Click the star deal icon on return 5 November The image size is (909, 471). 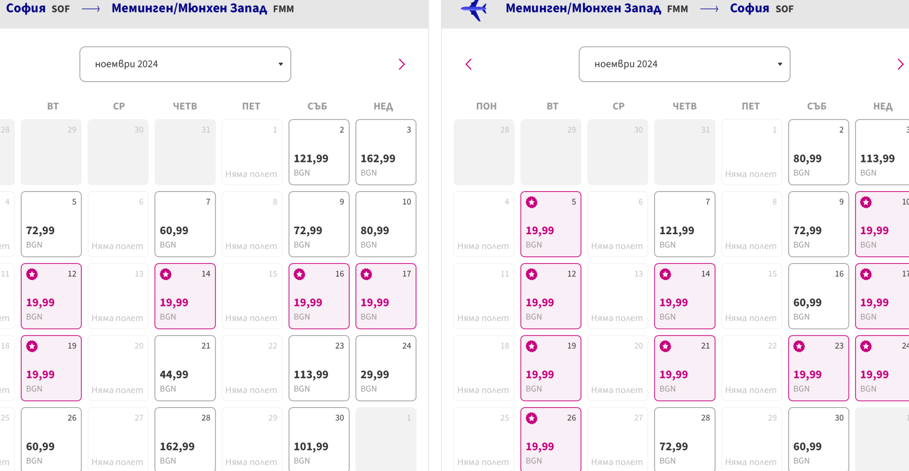[532, 203]
